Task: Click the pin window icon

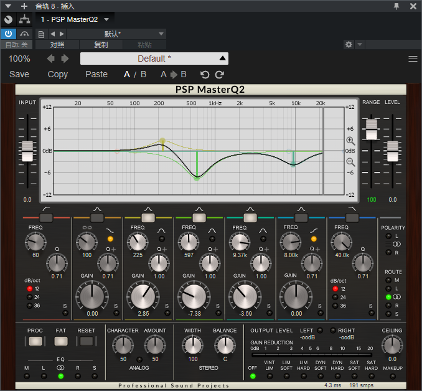Action: pyautogui.click(x=396, y=6)
